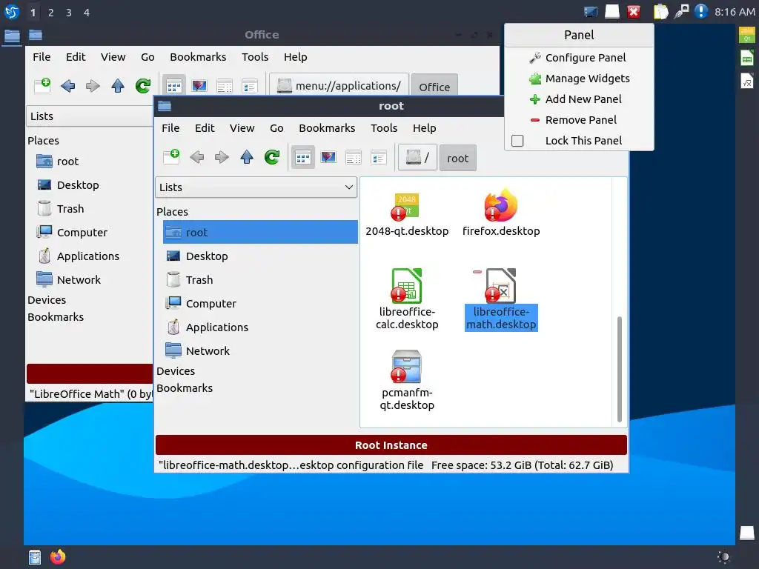Click menu://applications/ path button
This screenshot has width=759, height=569.
[x=339, y=86]
